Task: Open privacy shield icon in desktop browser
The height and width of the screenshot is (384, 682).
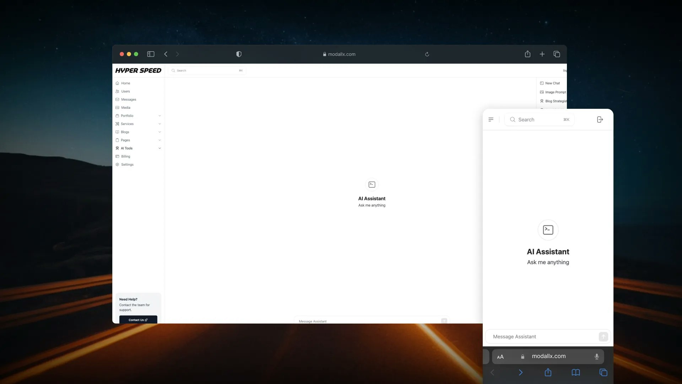Action: (239, 54)
